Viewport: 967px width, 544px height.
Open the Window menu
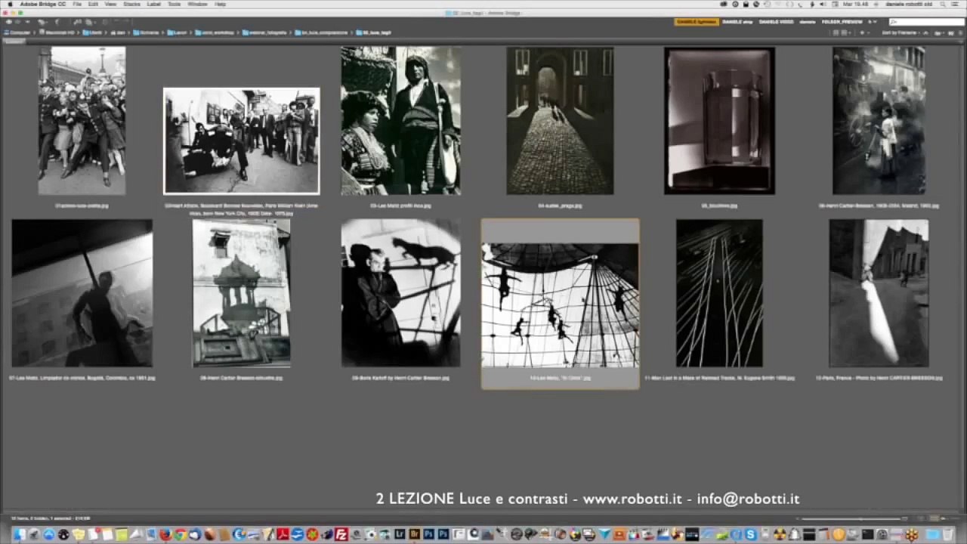[x=197, y=4]
